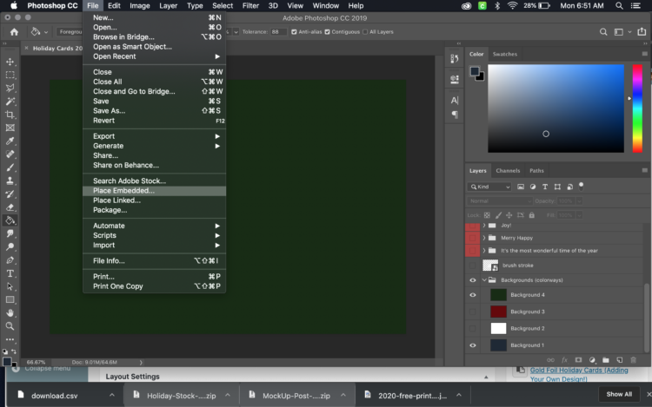652x407 pixels.
Task: Select the Rectangle shape tool
Action: (x=10, y=299)
